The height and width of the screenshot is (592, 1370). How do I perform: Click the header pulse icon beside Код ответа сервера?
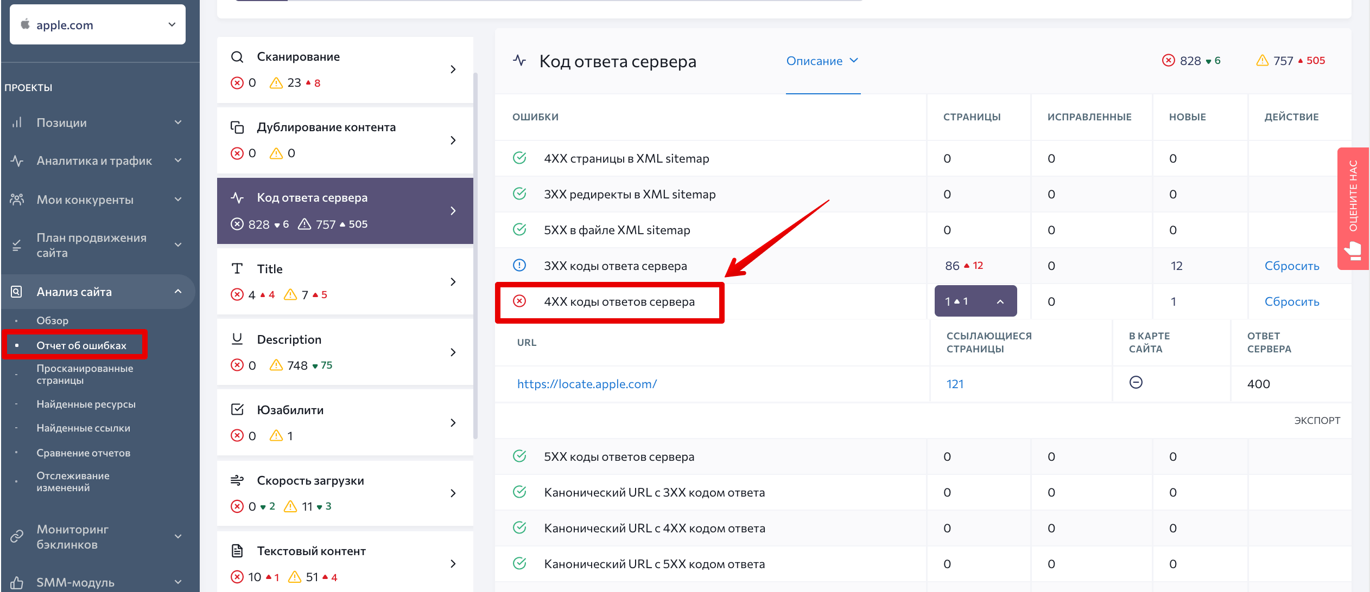(519, 61)
